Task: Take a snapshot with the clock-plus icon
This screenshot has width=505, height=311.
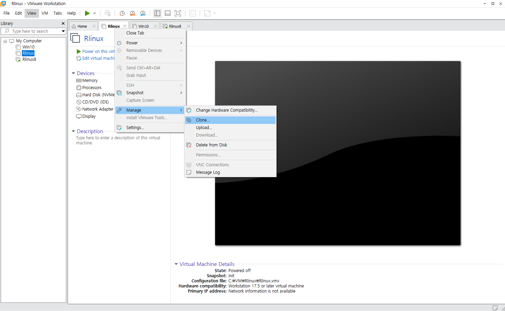Action: [x=122, y=13]
